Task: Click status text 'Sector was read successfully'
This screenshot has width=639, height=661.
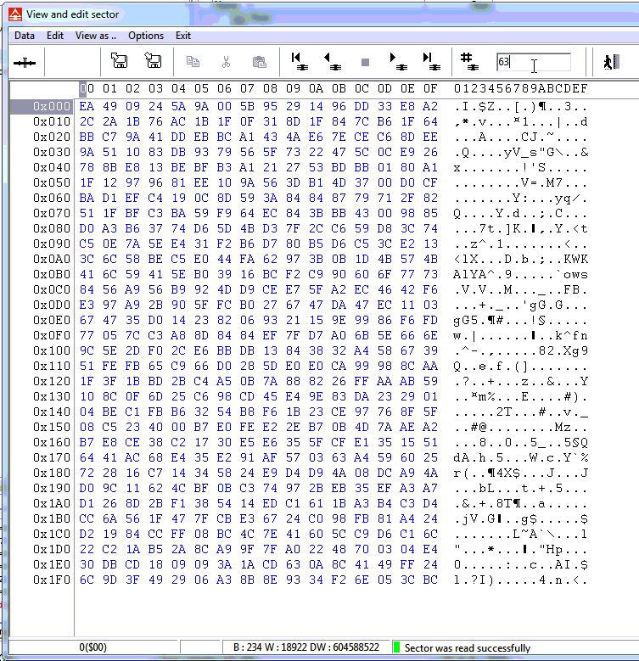Action: coord(467,647)
